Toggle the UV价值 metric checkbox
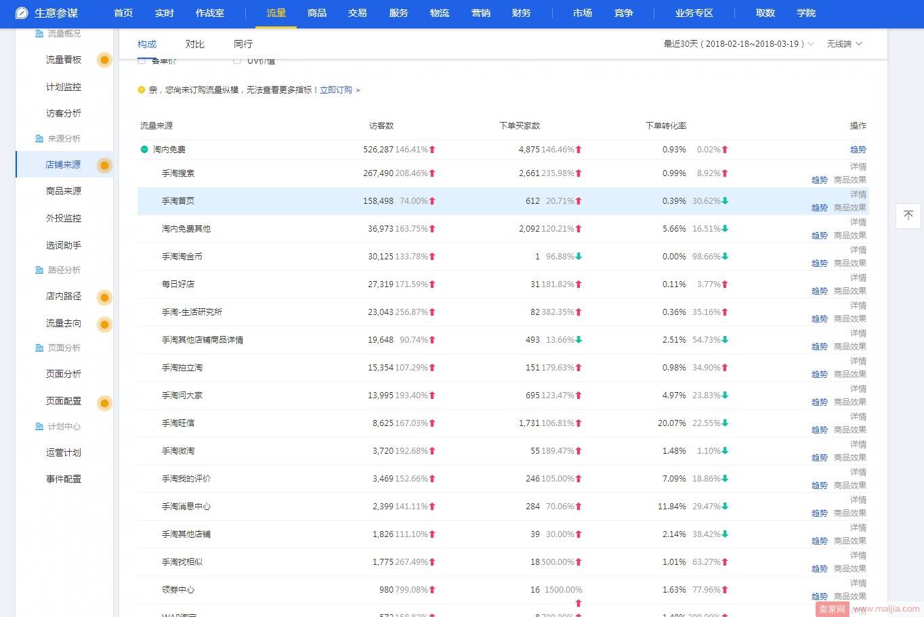This screenshot has height=617, width=924. (237, 60)
